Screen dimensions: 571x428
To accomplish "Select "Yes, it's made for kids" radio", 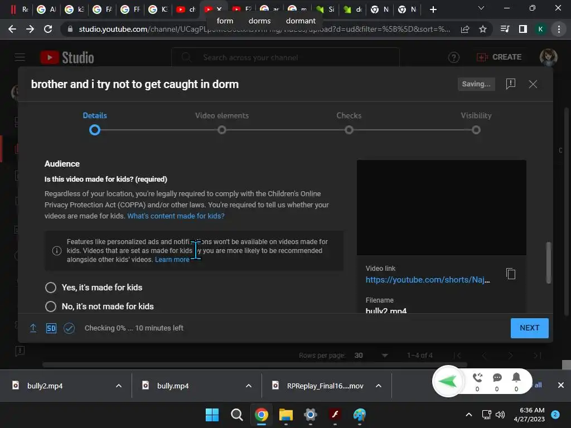I will click(x=51, y=288).
